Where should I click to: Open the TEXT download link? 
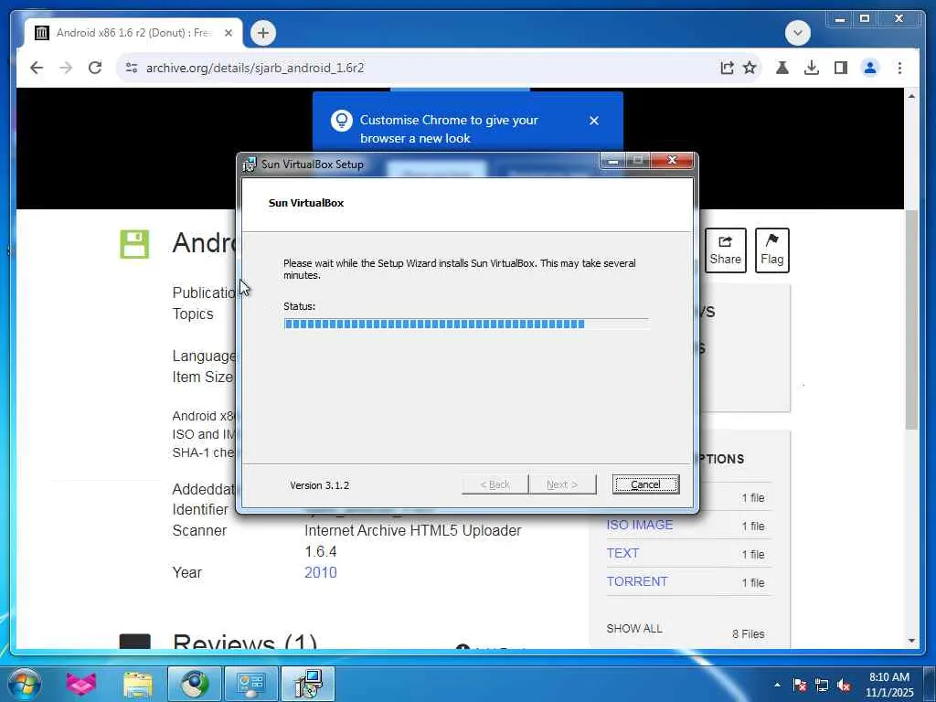[x=622, y=553]
